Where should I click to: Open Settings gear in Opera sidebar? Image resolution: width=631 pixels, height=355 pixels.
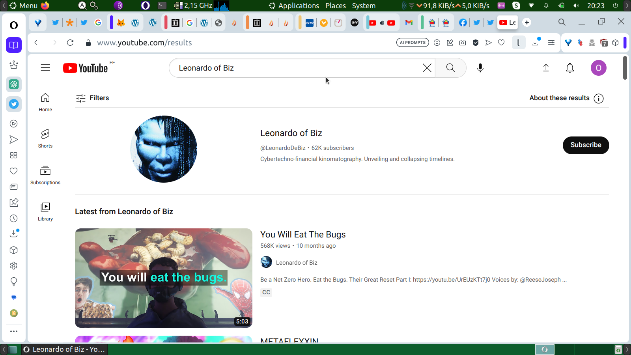[x=14, y=266]
